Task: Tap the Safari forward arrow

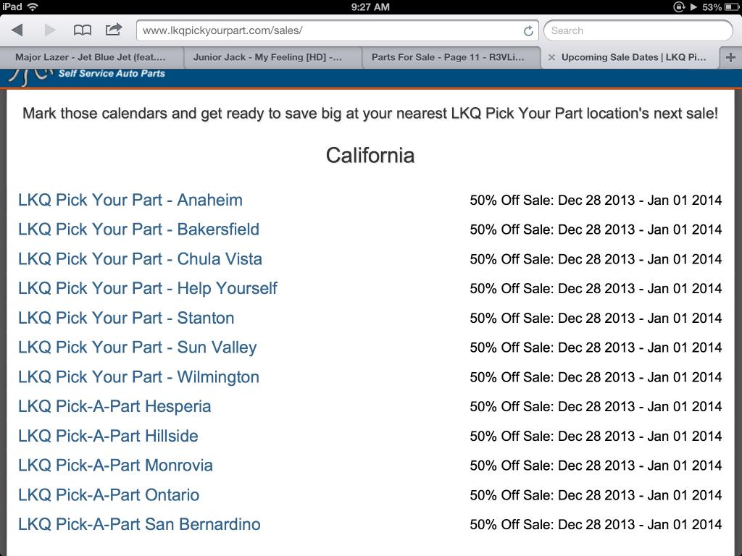Action: click(x=50, y=30)
